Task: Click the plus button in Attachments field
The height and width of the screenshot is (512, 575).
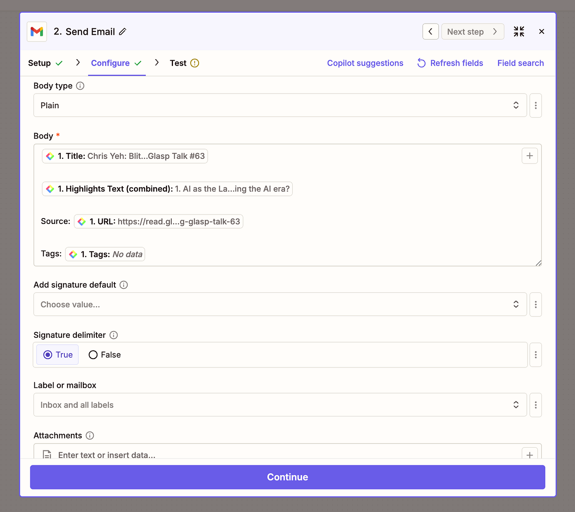Action: [530, 454]
